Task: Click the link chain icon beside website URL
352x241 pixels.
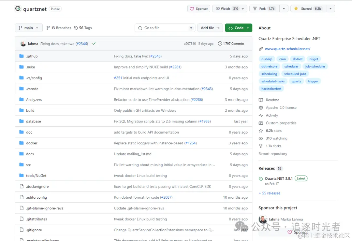Action: pyautogui.click(x=261, y=49)
